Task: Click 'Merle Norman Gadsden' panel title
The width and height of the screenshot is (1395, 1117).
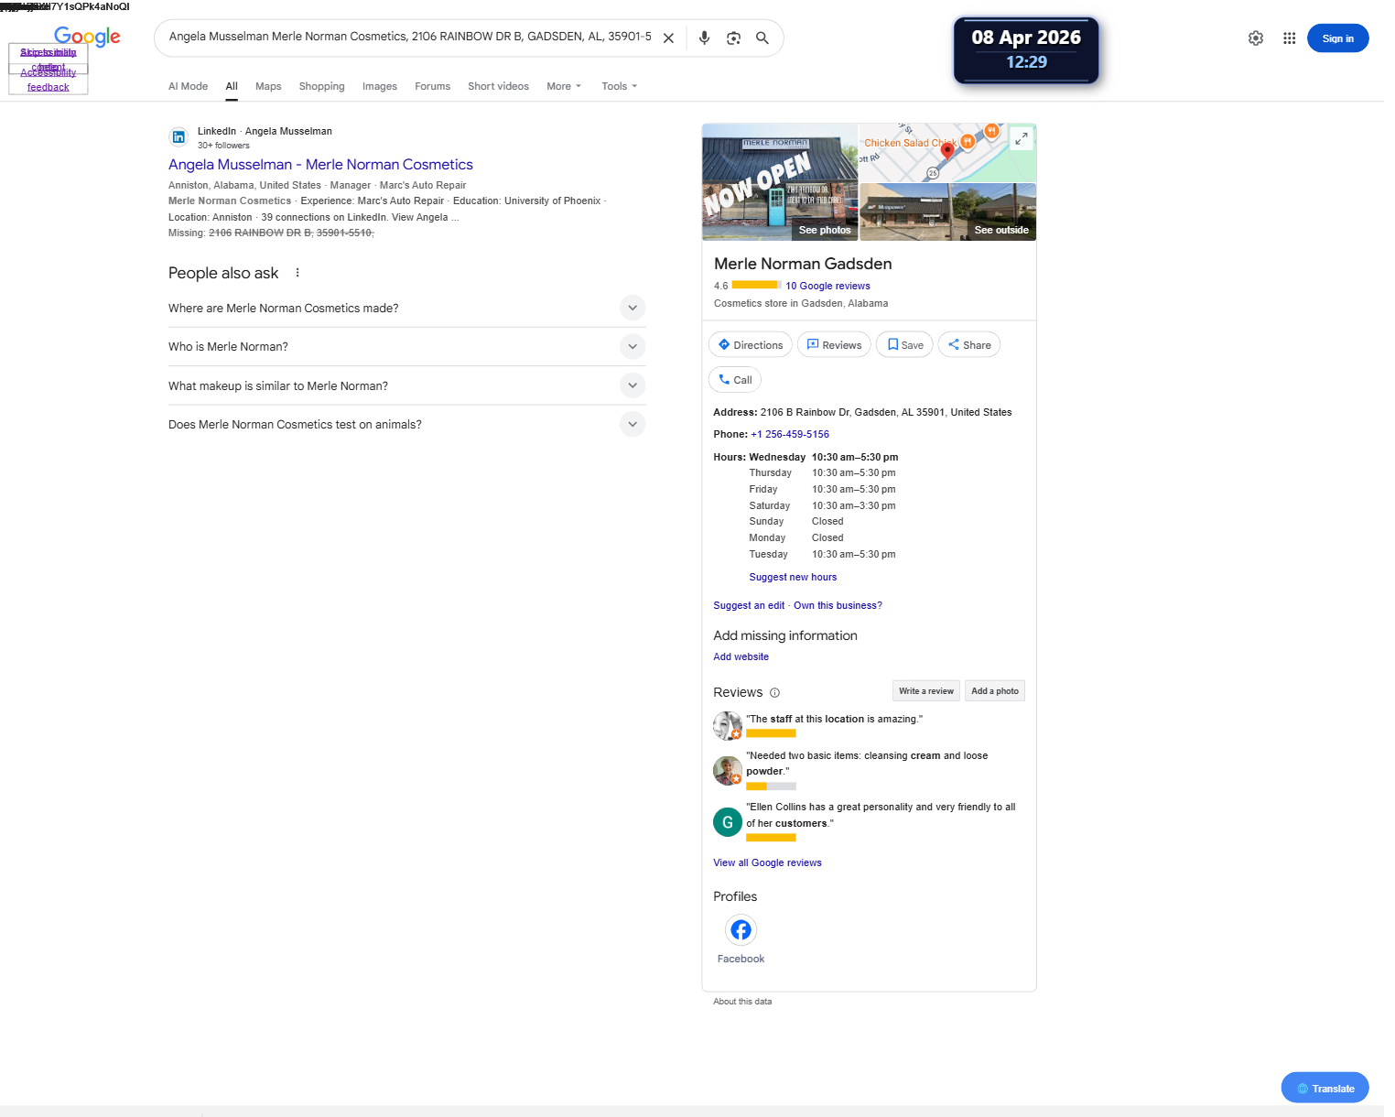Action: point(803,264)
